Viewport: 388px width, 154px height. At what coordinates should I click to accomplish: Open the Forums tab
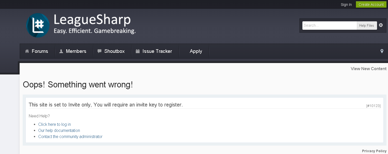tap(37, 51)
